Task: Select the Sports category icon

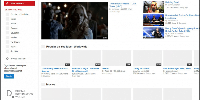Action: coord(7,23)
